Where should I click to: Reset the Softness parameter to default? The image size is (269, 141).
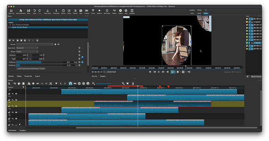(79, 65)
